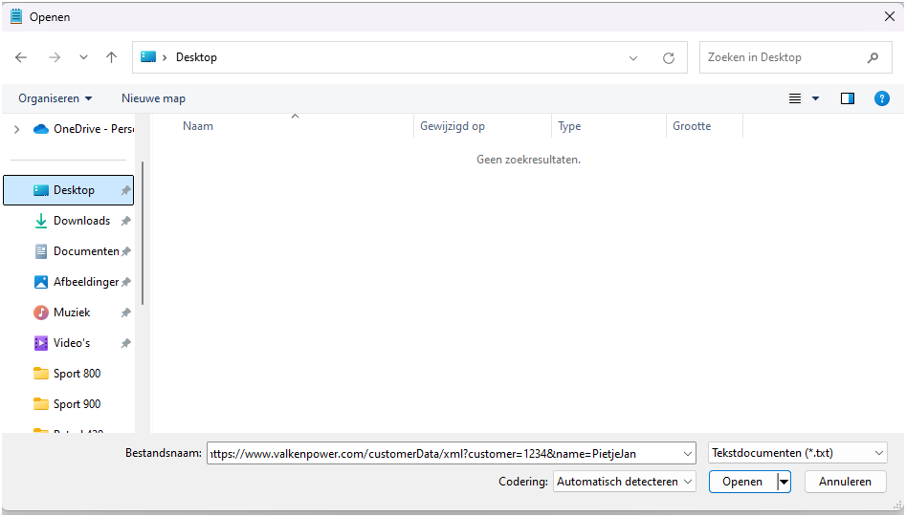Open the Organiseren menu
The width and height of the screenshot is (906, 517).
click(55, 98)
